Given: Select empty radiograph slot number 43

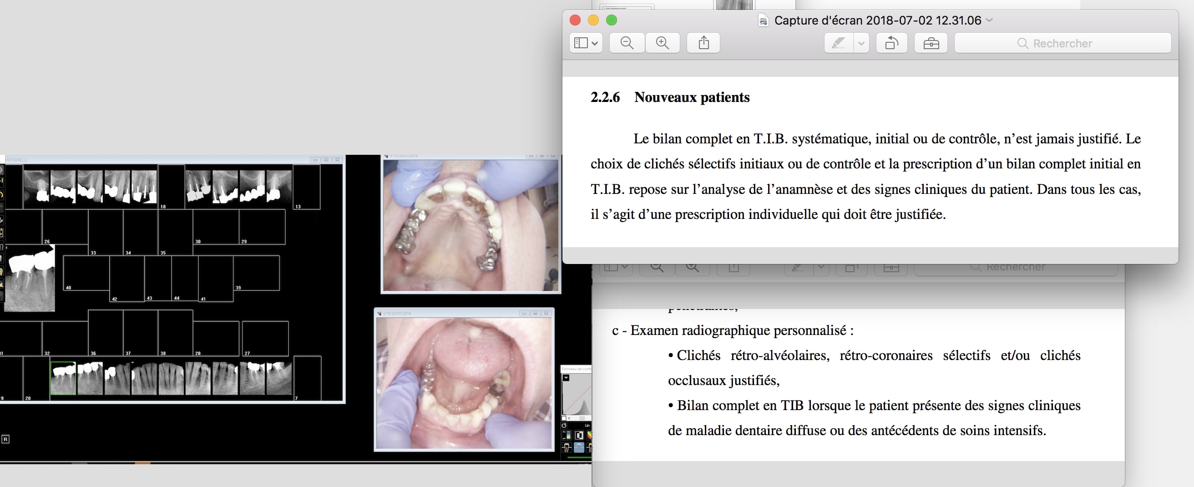Looking at the screenshot, I should coord(157,277).
